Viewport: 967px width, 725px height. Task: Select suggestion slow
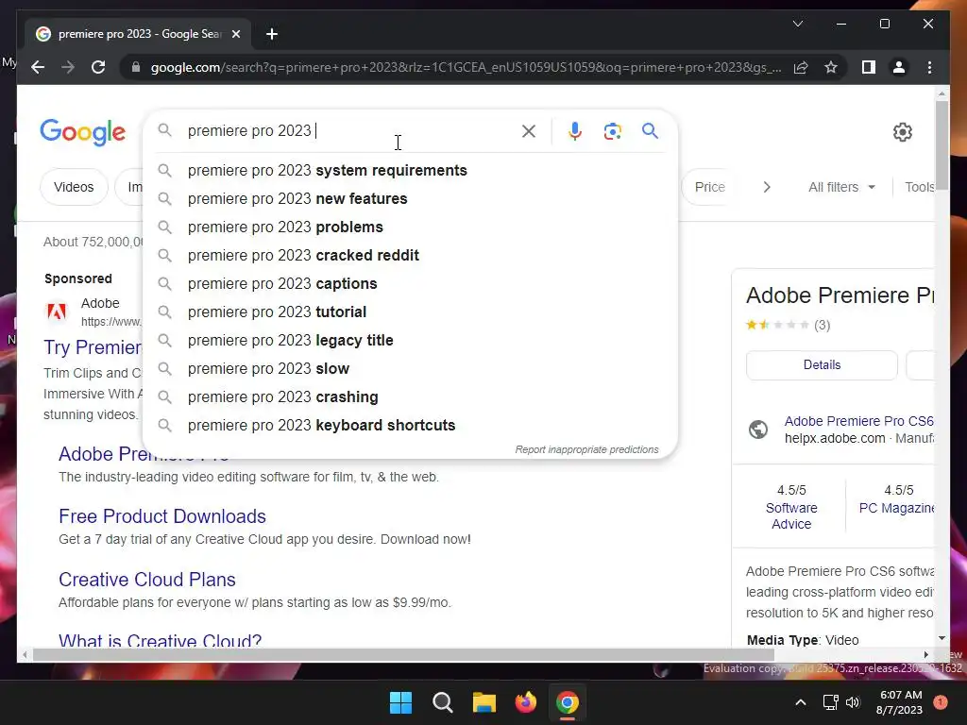(410, 369)
